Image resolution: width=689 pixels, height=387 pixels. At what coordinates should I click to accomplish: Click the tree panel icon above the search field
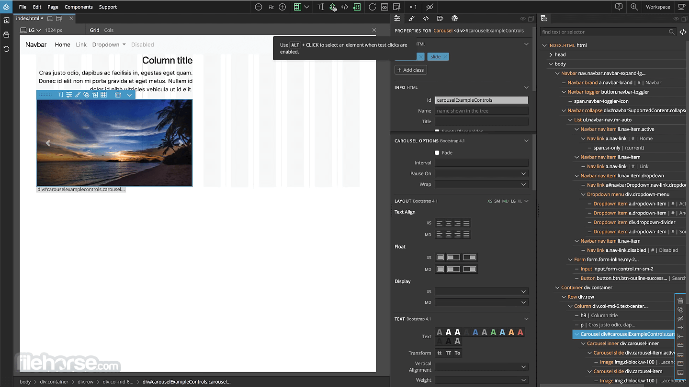tap(544, 19)
